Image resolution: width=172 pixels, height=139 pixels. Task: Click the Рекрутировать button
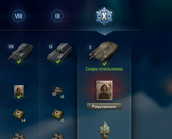[x=104, y=106]
